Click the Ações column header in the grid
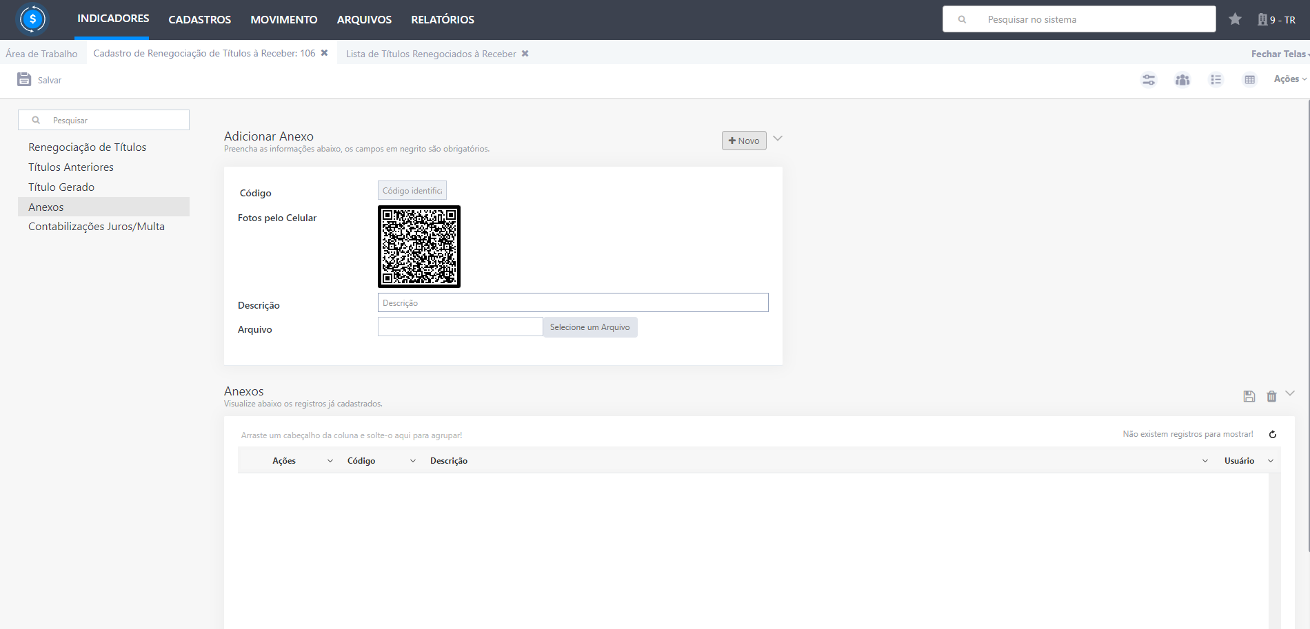Viewport: 1310px width, 629px height. point(284,461)
